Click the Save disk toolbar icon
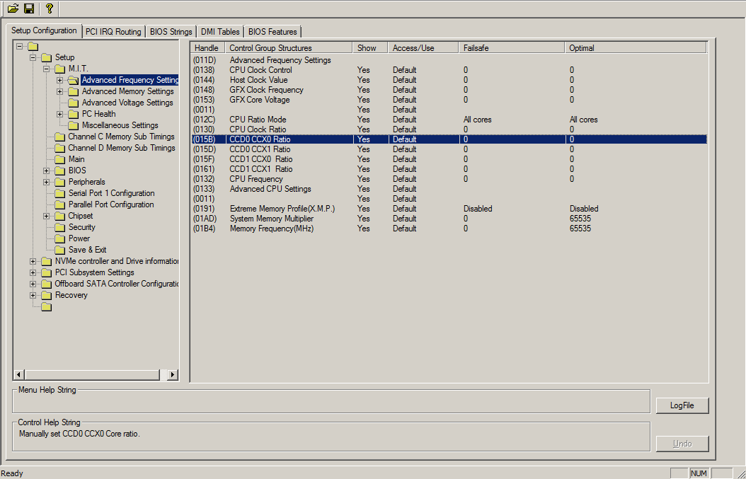Image resolution: width=746 pixels, height=479 pixels. coord(29,8)
